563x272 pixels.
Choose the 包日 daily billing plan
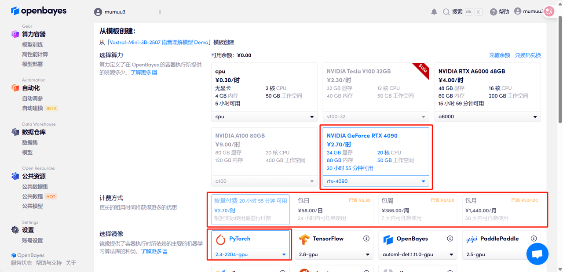pos(334,209)
